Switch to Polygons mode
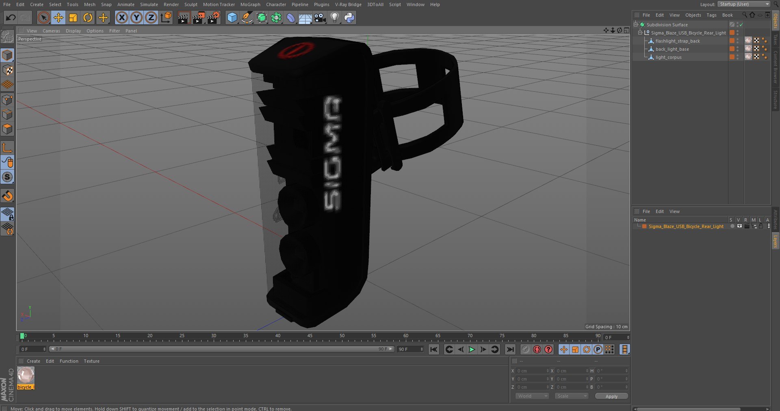Image resolution: width=780 pixels, height=411 pixels. (x=7, y=129)
